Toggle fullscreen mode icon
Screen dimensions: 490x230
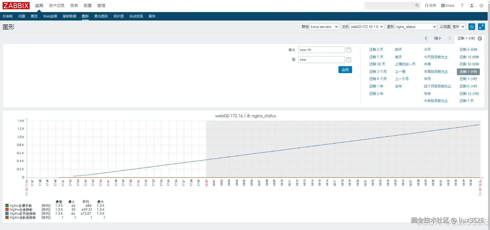tap(481, 27)
